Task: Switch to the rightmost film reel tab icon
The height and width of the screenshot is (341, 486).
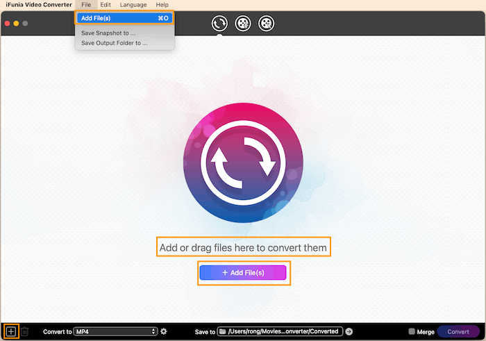Action: coord(266,24)
